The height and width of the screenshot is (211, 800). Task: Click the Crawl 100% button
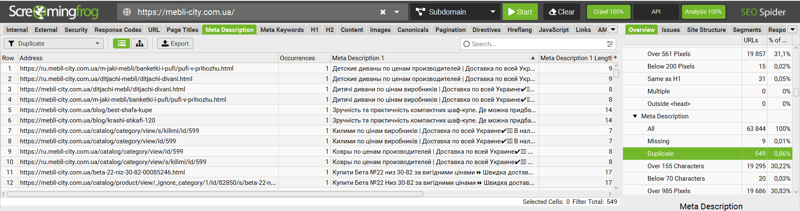(x=608, y=12)
